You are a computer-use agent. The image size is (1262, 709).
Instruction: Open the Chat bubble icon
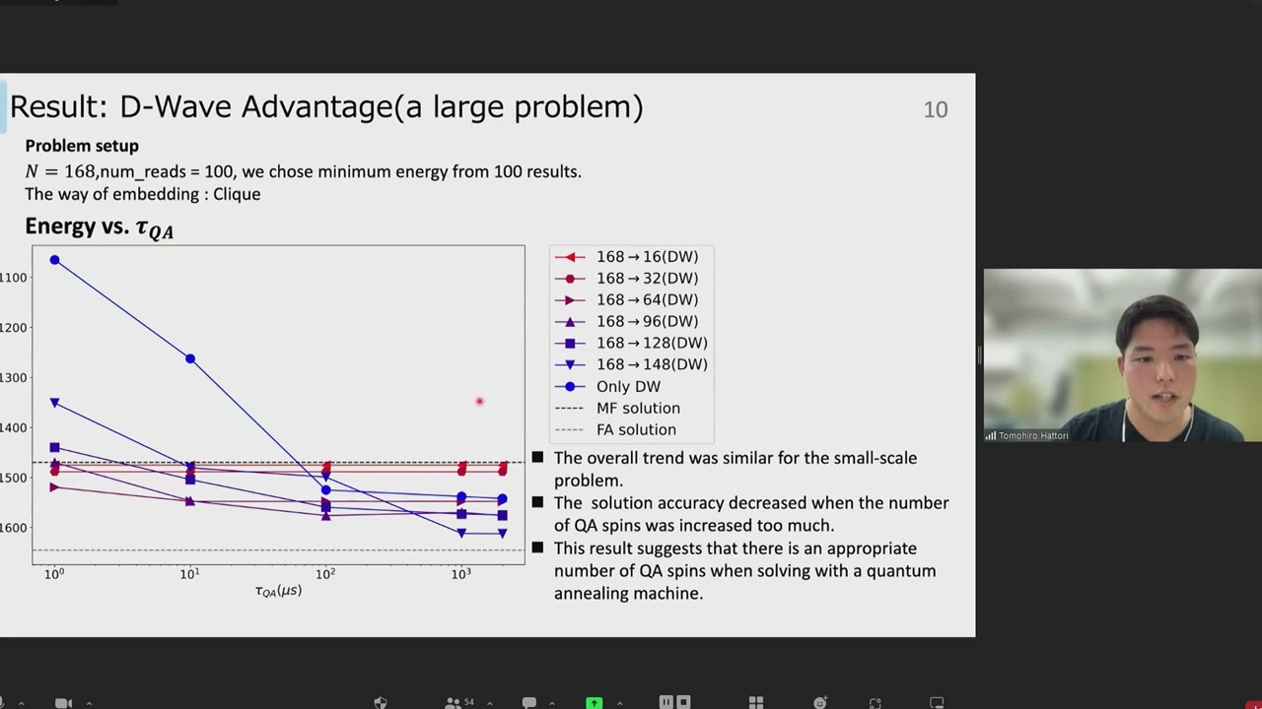tap(529, 702)
